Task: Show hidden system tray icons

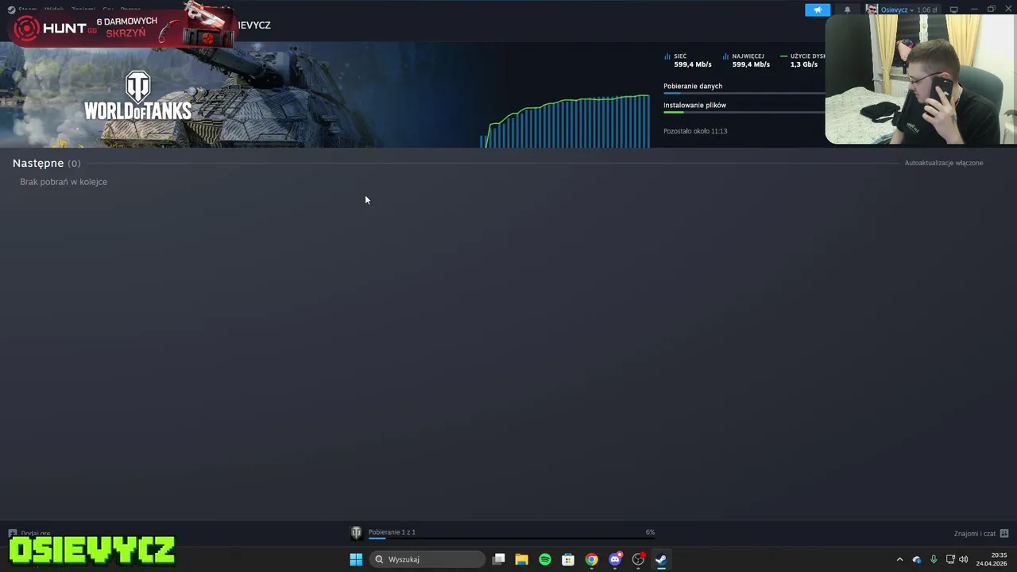Action: click(x=899, y=559)
